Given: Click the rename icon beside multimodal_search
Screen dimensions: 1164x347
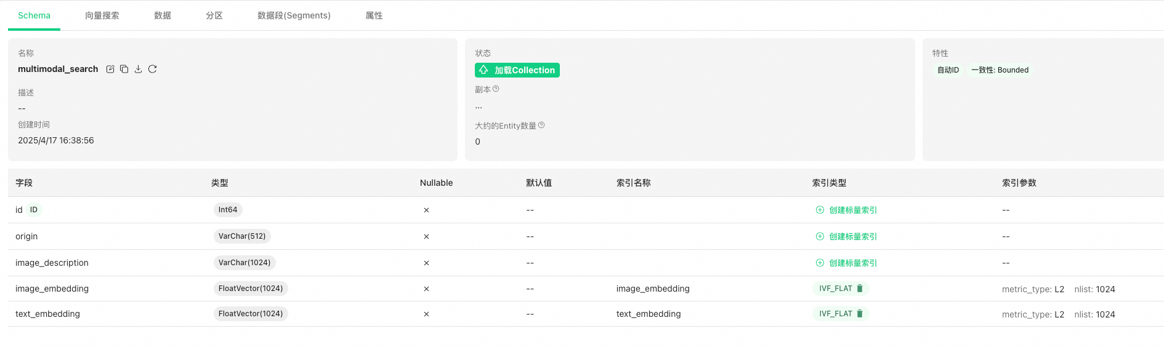Looking at the screenshot, I should pyautogui.click(x=110, y=69).
